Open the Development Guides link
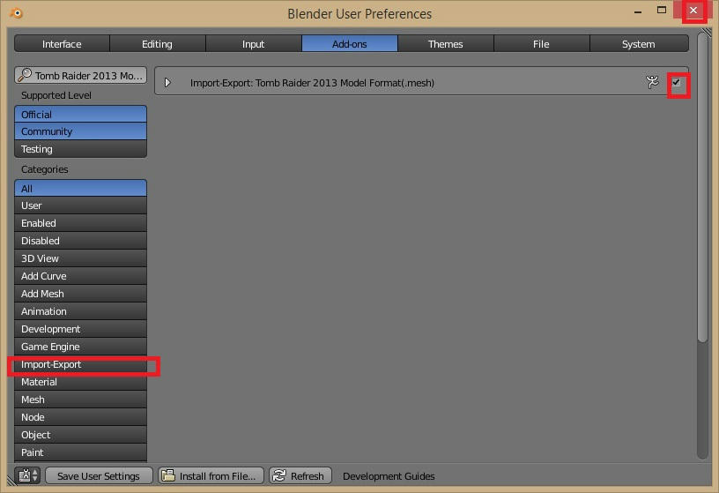The height and width of the screenshot is (493, 719). pyautogui.click(x=389, y=476)
